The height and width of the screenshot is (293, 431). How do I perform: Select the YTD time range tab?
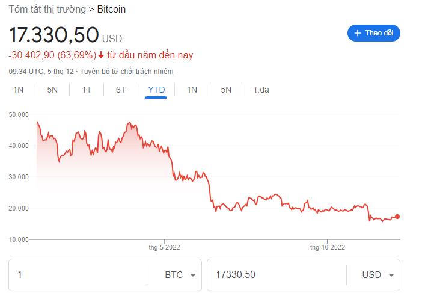click(156, 90)
